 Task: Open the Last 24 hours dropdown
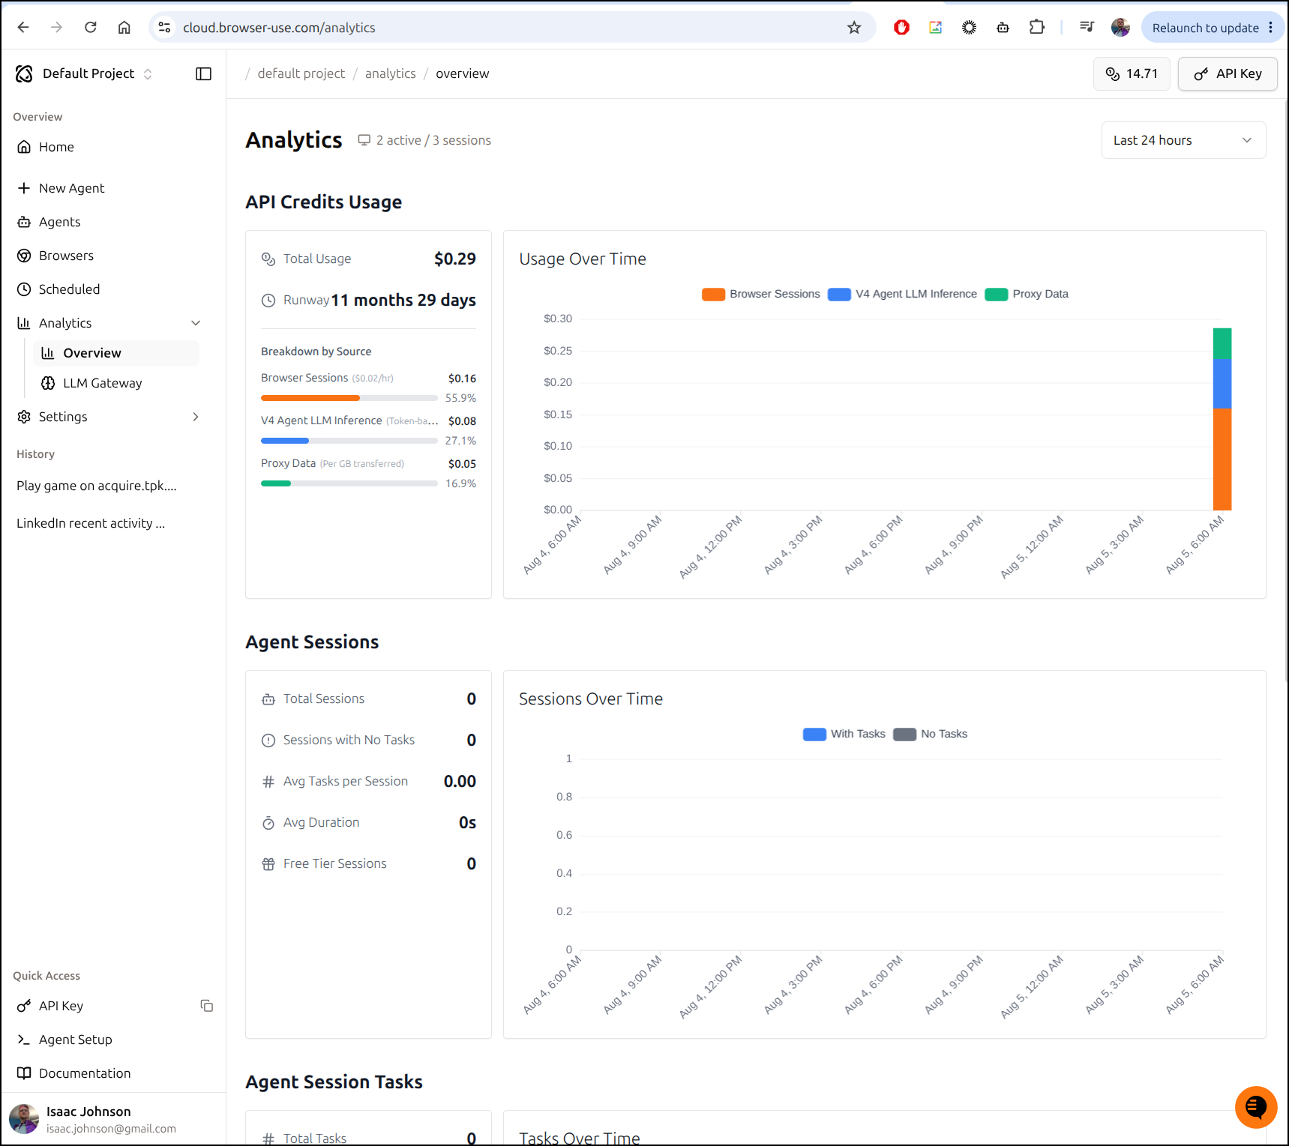point(1183,140)
